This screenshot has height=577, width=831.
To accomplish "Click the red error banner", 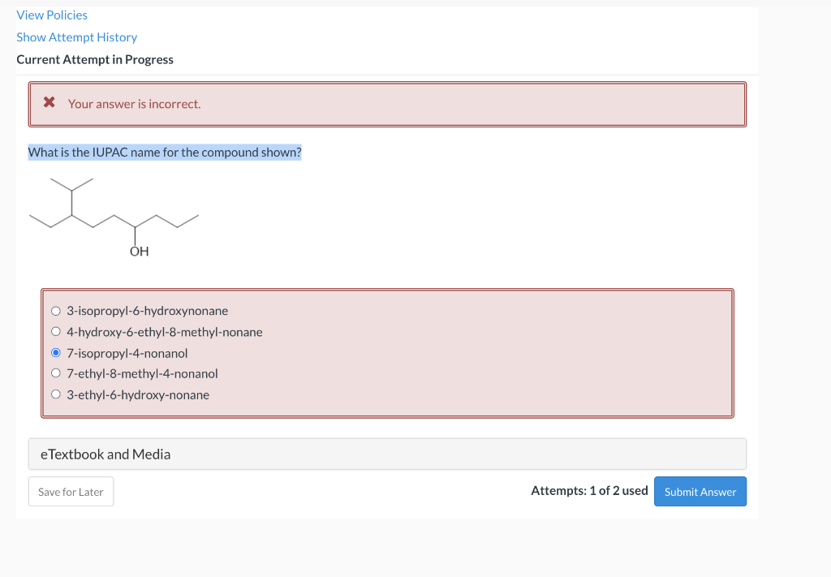I will (388, 104).
